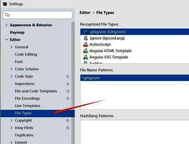The height and width of the screenshot is (144, 189).
Task: Expand the General settings node
Action: [11, 47]
